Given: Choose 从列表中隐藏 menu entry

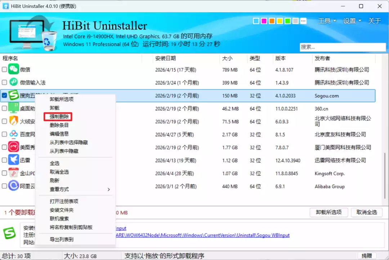Looking at the screenshot, I should coord(64,151).
